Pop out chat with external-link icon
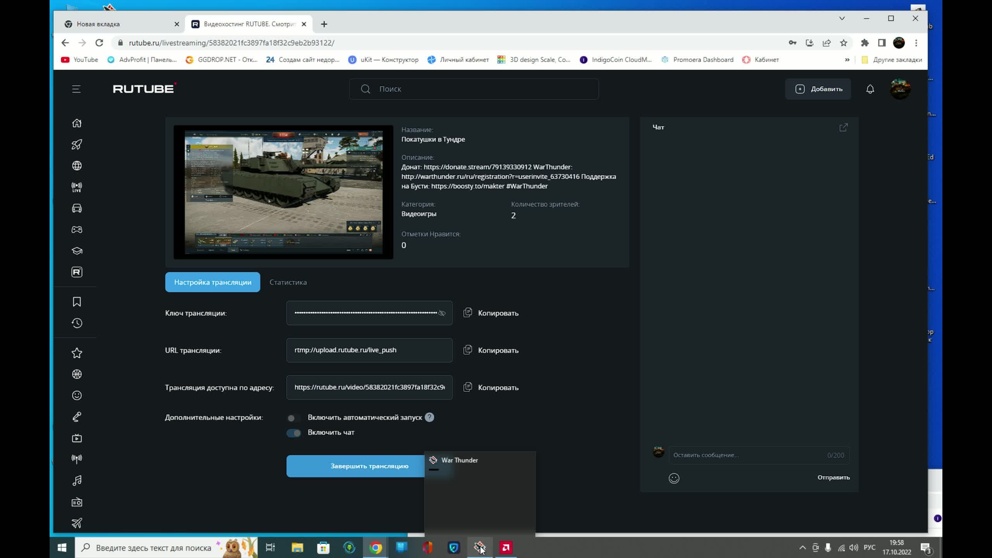992x558 pixels. tap(844, 127)
